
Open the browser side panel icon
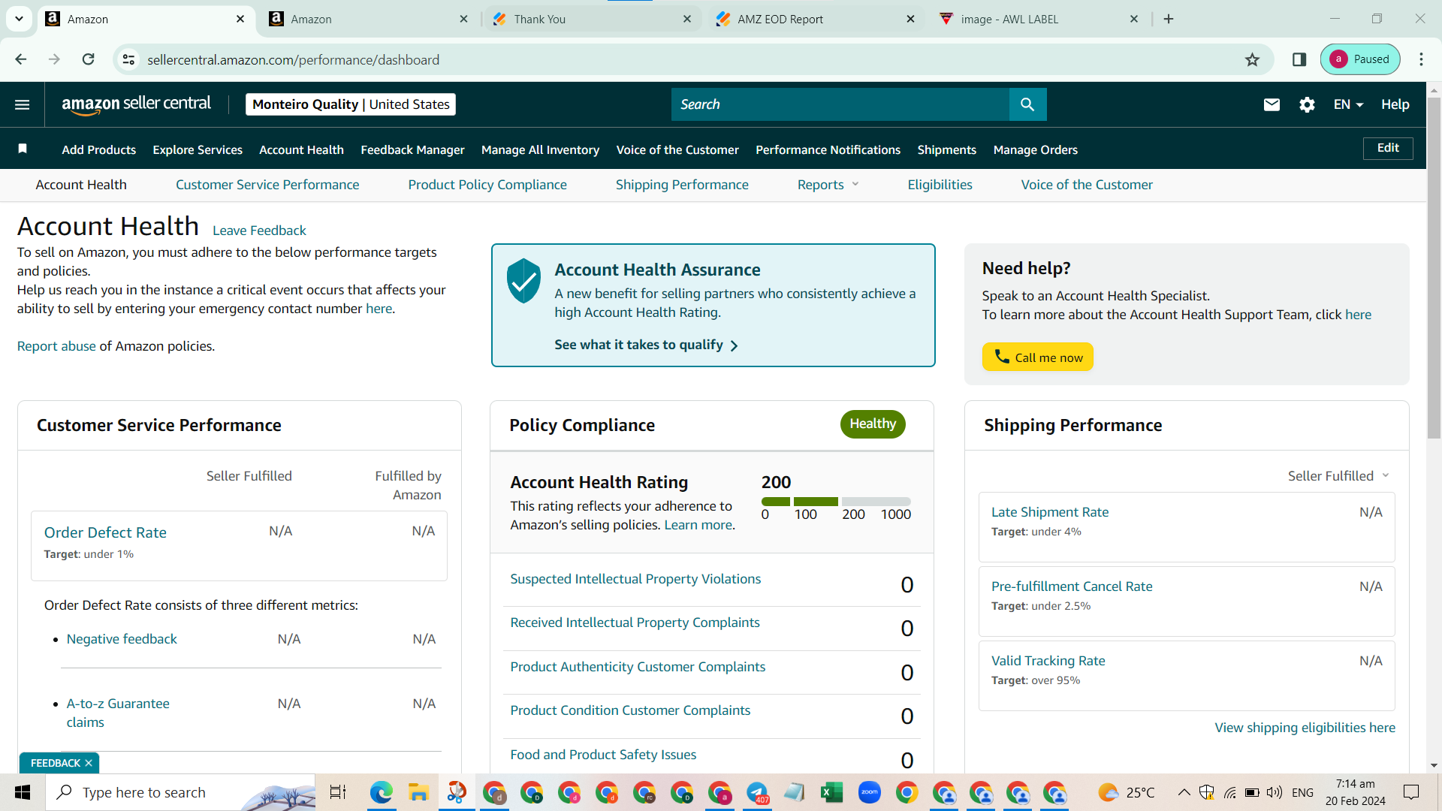[1299, 59]
